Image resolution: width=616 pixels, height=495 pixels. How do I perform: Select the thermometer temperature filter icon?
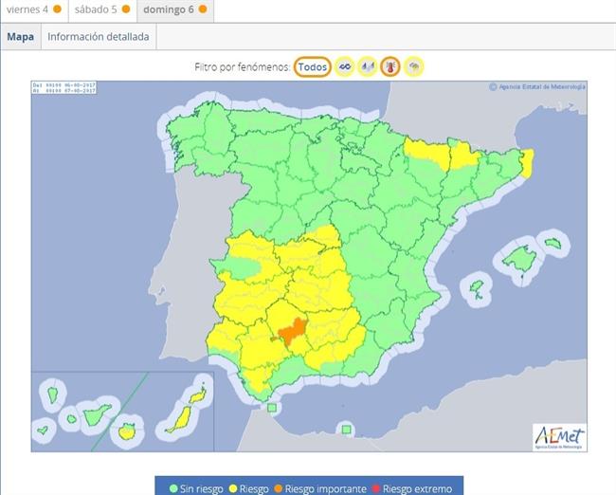pyautogui.click(x=390, y=66)
